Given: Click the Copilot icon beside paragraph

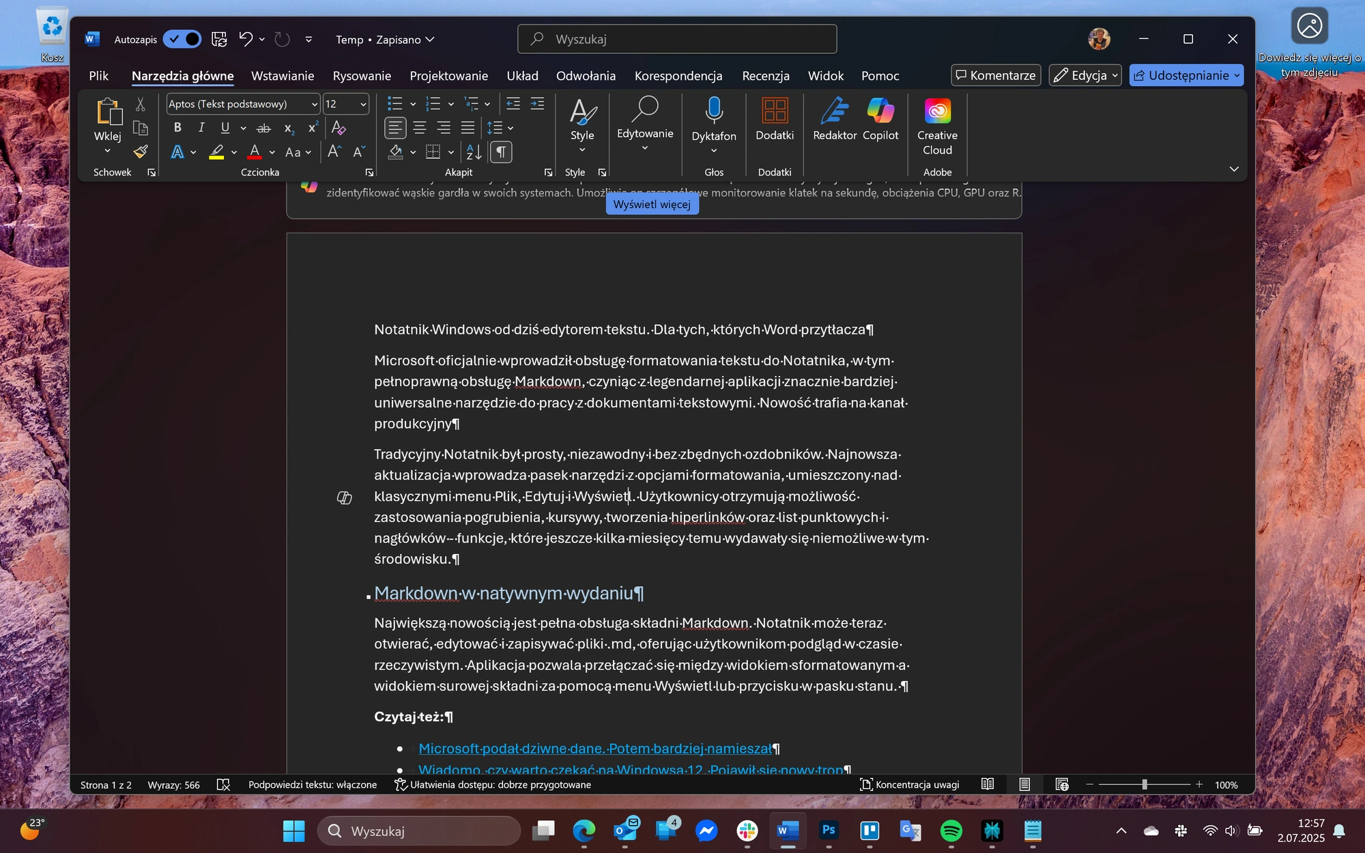Looking at the screenshot, I should click(x=344, y=498).
